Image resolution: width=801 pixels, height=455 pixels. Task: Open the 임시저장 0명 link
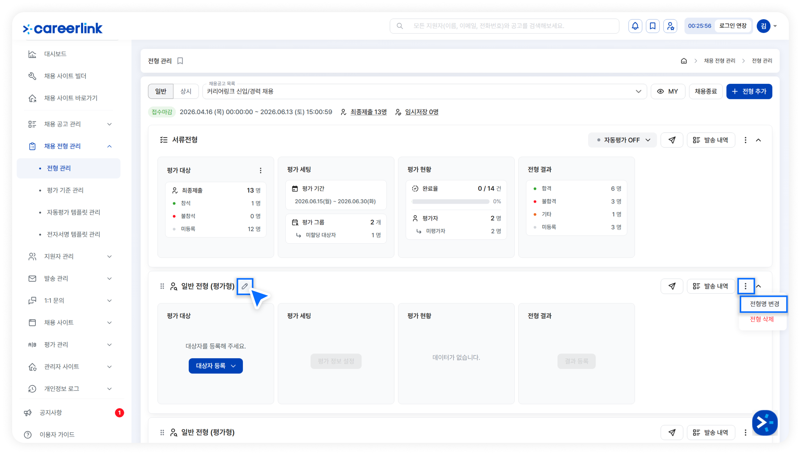421,112
